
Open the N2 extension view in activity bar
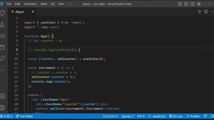pos(2,36)
